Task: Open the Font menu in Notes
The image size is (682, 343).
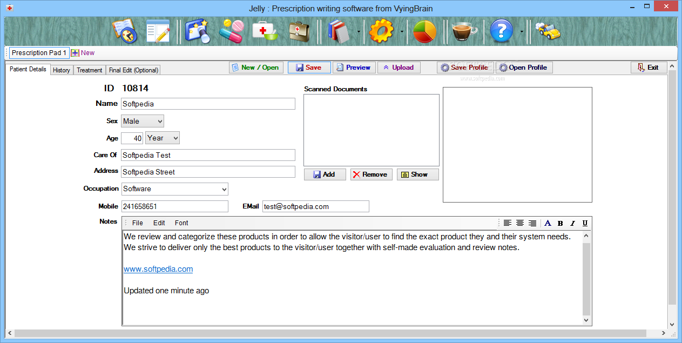Action: click(x=181, y=223)
